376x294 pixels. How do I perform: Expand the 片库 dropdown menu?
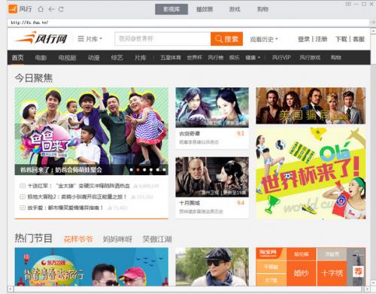coord(90,39)
